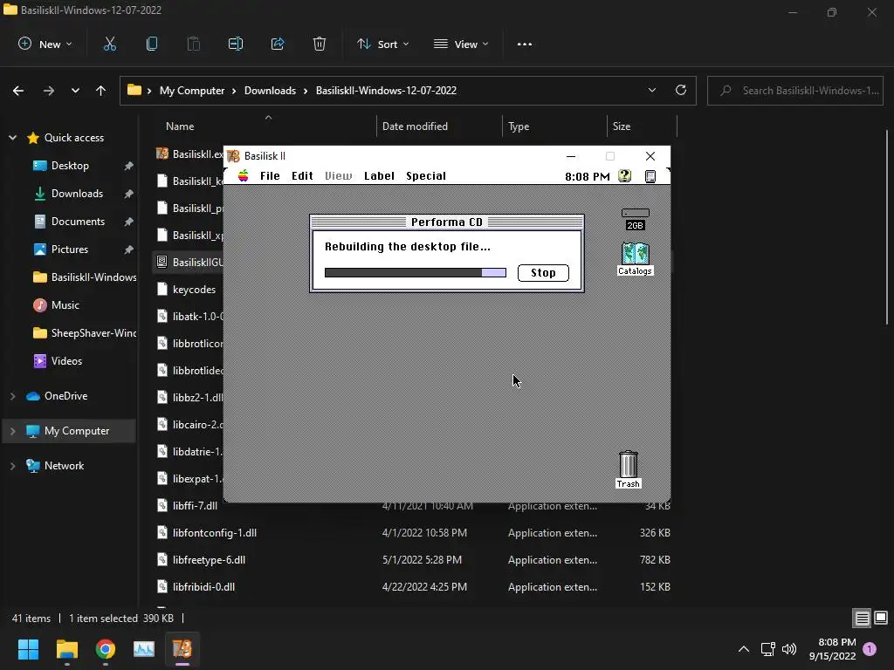Click Stop in Performa CD dialog
Screen dimensions: 894x670
[543, 273]
